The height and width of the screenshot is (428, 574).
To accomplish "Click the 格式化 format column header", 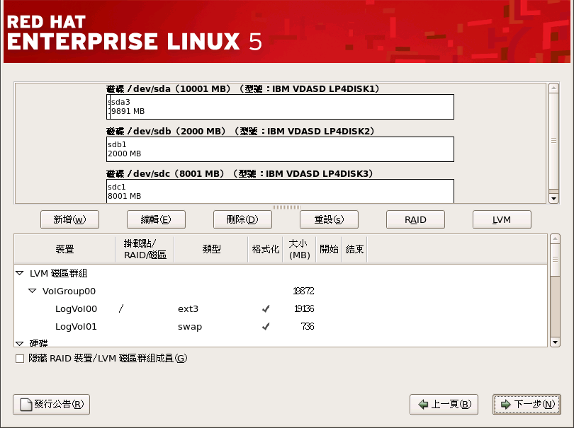I will coord(266,249).
